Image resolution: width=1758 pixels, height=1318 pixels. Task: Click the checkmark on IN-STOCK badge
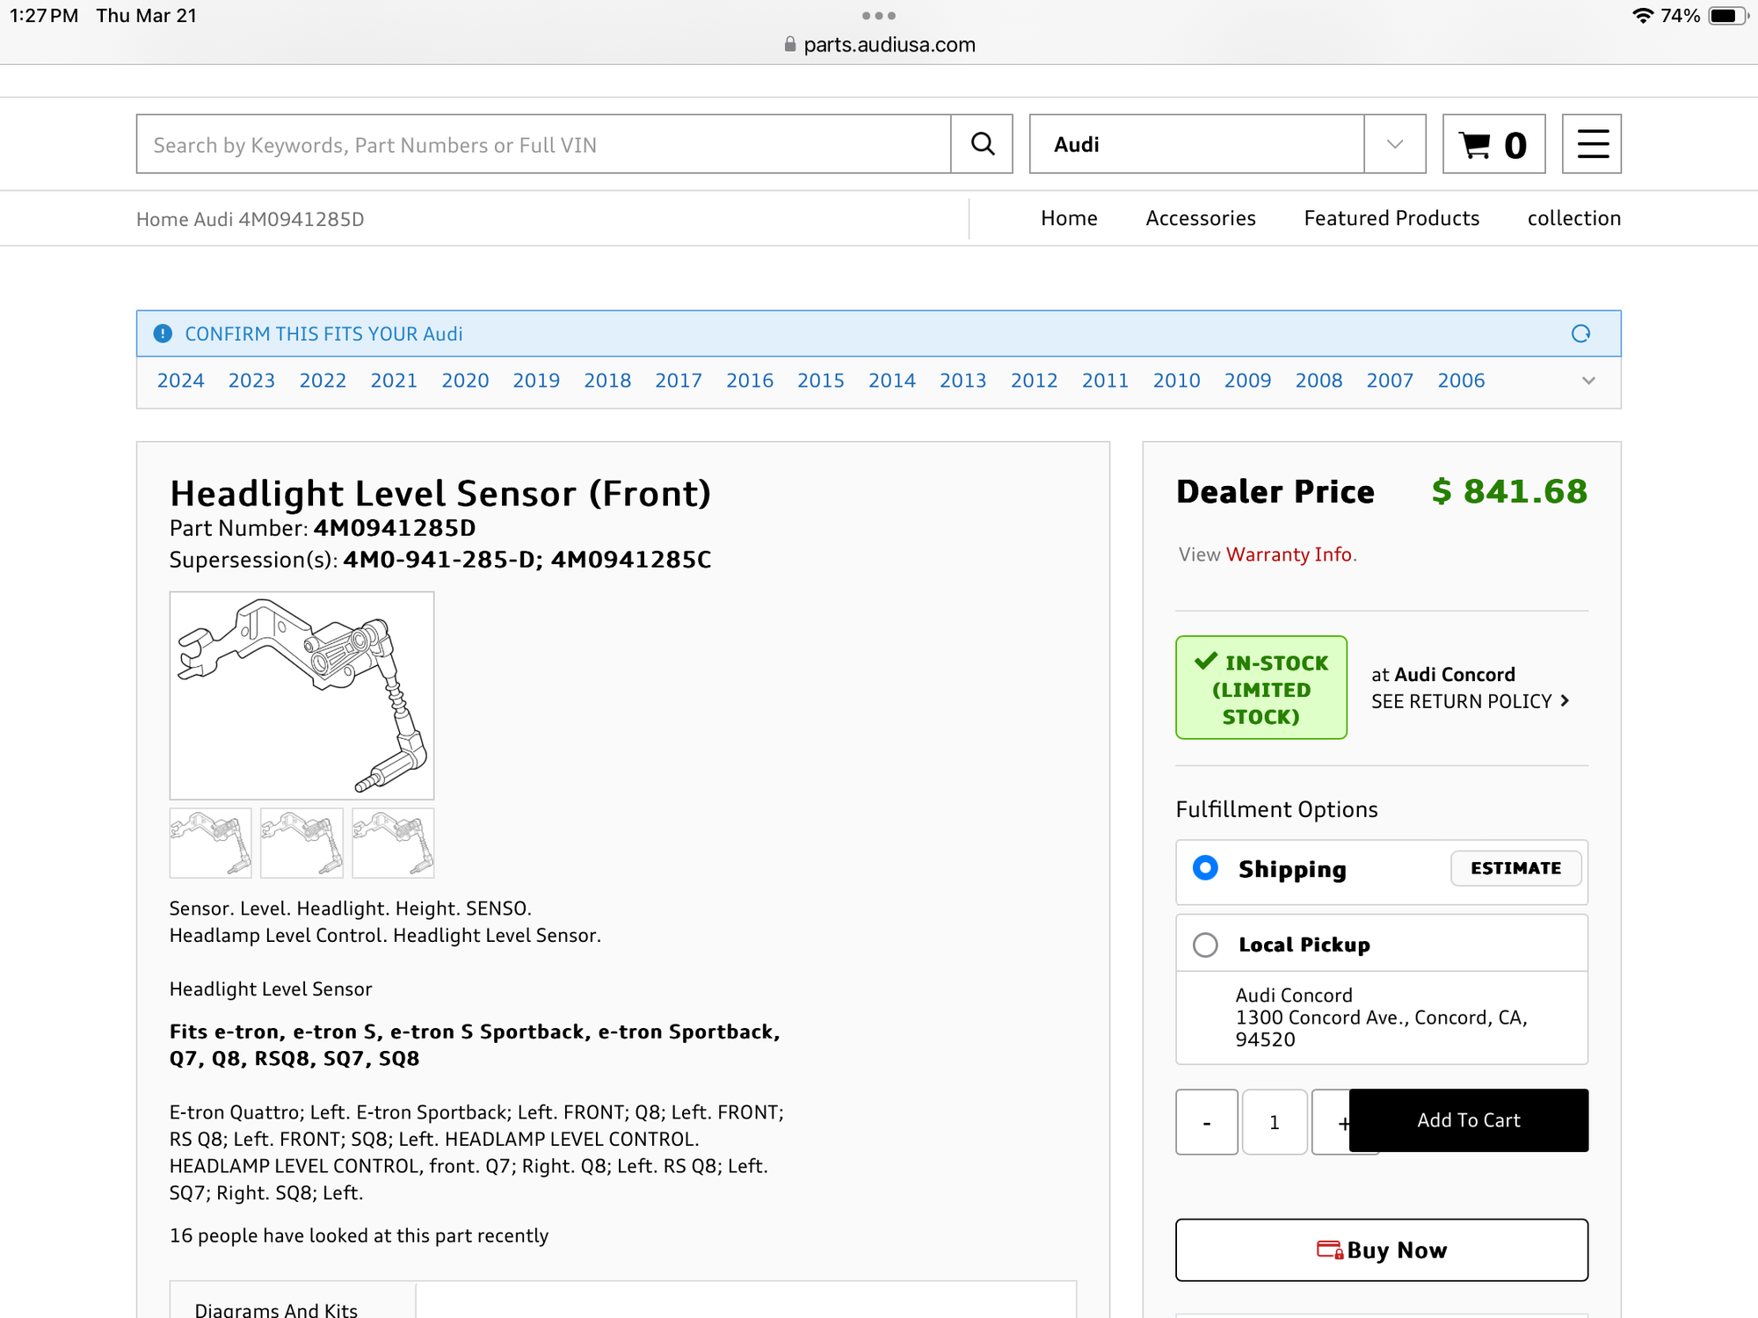(x=1207, y=662)
